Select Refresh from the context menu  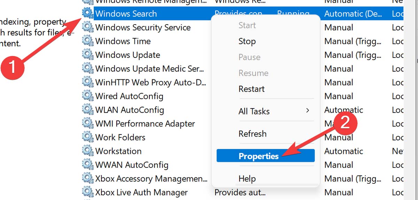tap(253, 134)
